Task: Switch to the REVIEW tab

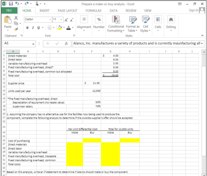Action: coord(131,11)
